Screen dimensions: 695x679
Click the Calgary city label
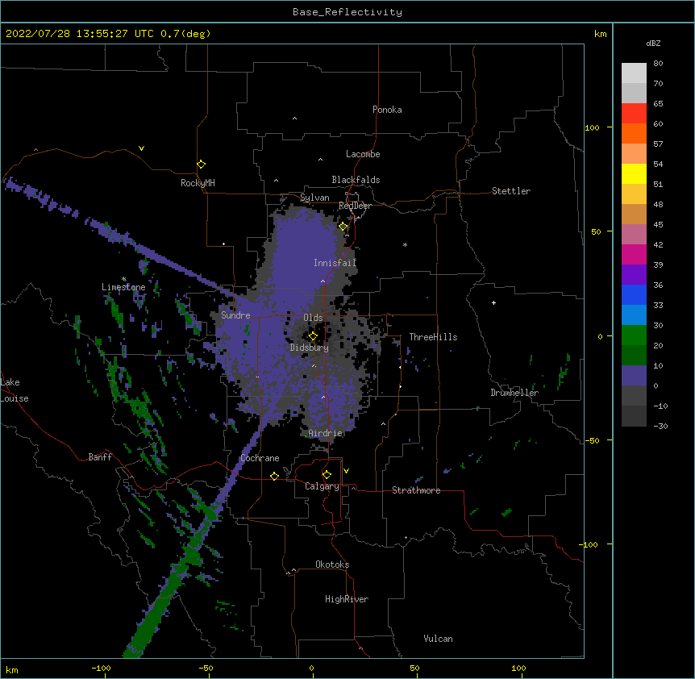[322, 486]
